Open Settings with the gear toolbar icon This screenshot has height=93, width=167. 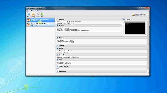click(x=33, y=14)
